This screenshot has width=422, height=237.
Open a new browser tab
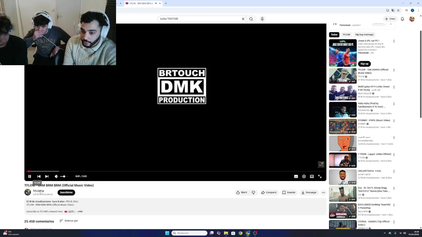click(166, 3)
